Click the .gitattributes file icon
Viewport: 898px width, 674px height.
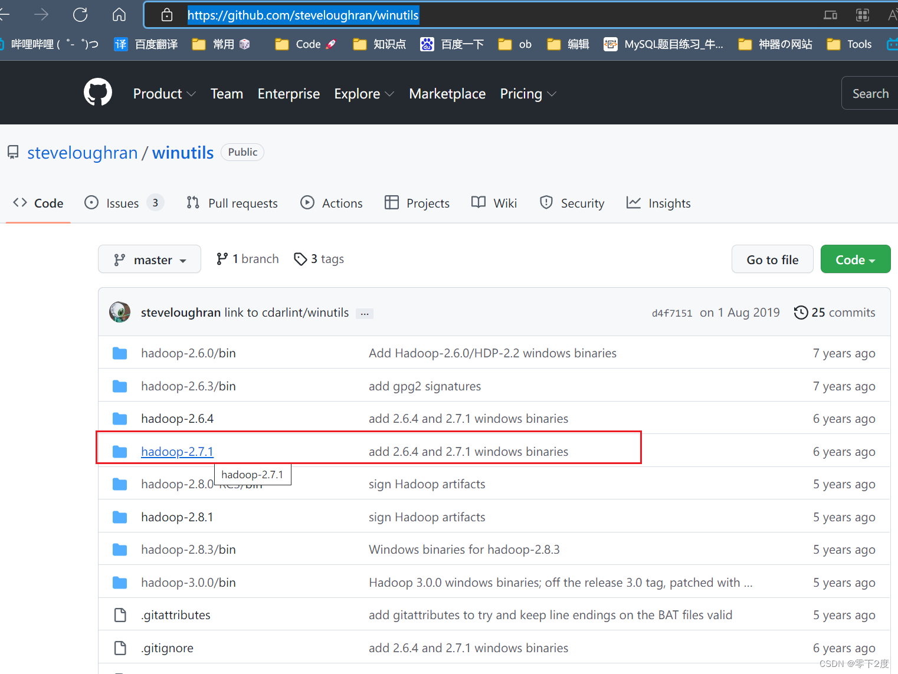(120, 615)
